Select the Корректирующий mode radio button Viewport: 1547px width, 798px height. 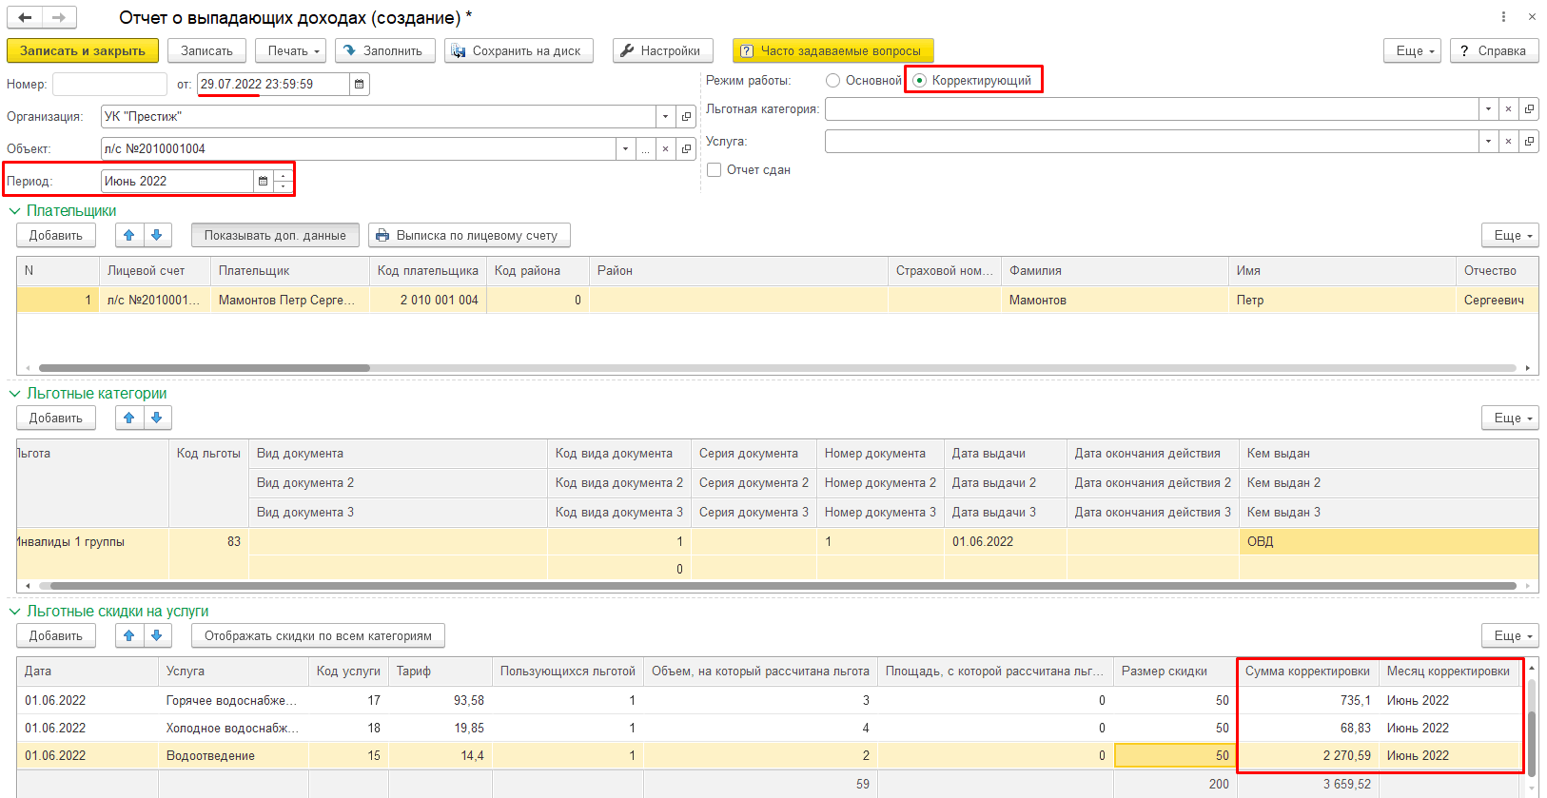point(920,81)
